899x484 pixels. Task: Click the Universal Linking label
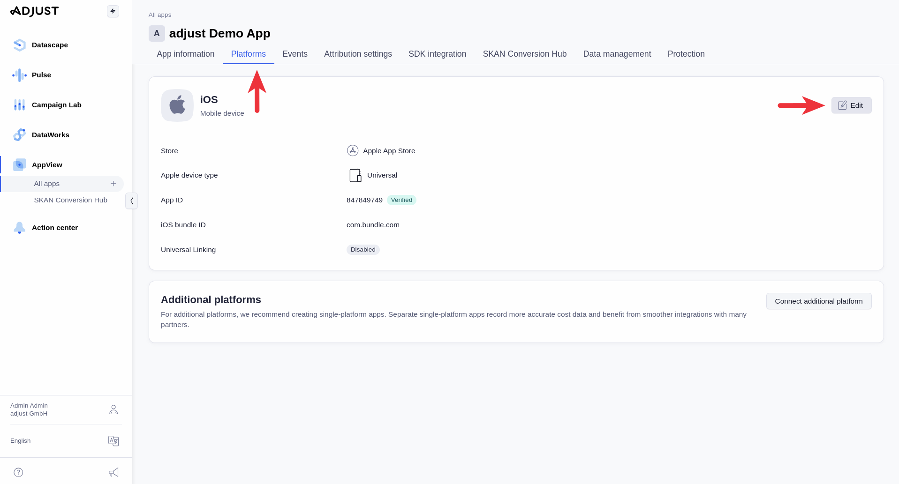(x=188, y=250)
